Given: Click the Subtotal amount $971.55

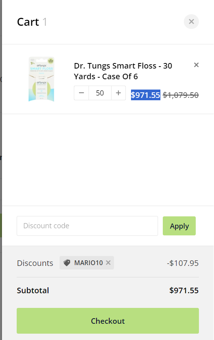Looking at the screenshot, I should [184, 290].
